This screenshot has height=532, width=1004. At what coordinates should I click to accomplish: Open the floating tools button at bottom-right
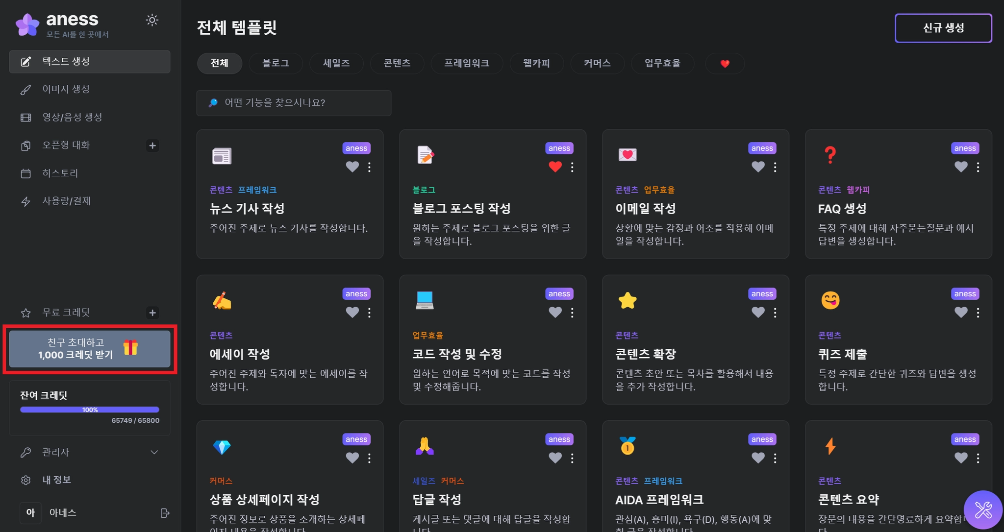pyautogui.click(x=982, y=510)
